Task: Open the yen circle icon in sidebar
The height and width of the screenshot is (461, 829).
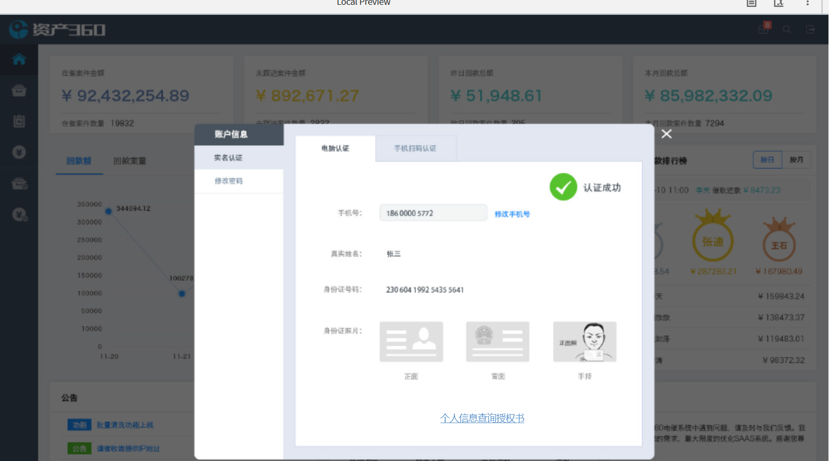Action: pyautogui.click(x=19, y=153)
